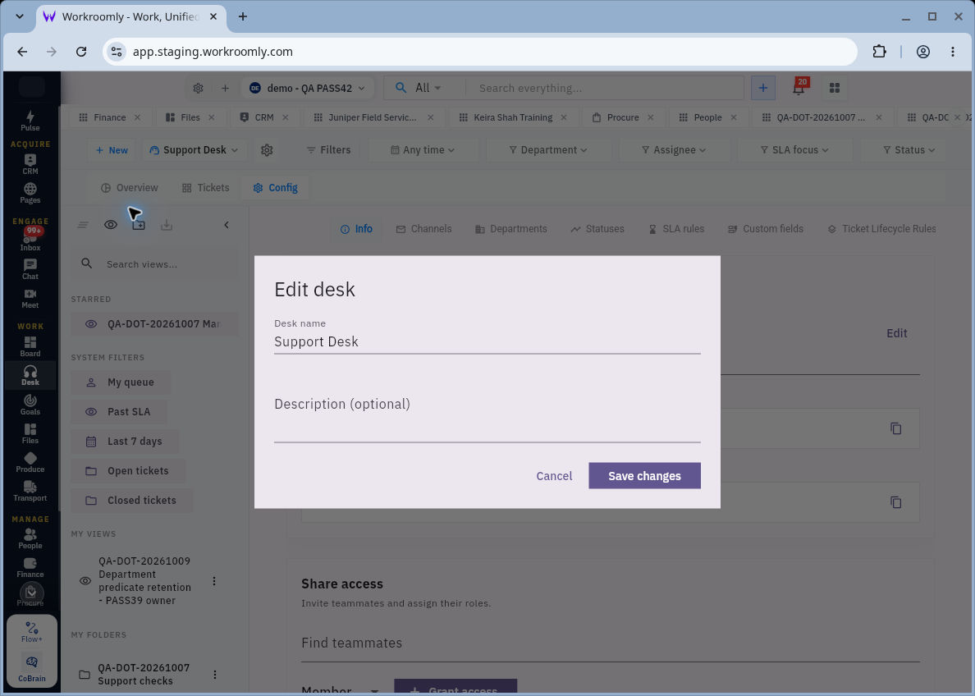Open Meet in the sidebar
Image resolution: width=975 pixels, height=696 pixels.
coord(30,299)
